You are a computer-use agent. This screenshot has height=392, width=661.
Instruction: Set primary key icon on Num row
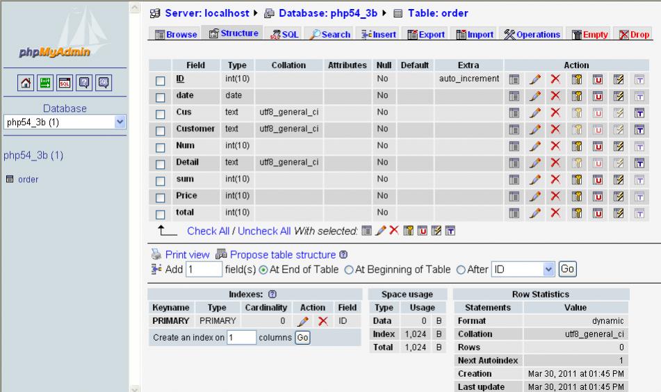point(576,146)
